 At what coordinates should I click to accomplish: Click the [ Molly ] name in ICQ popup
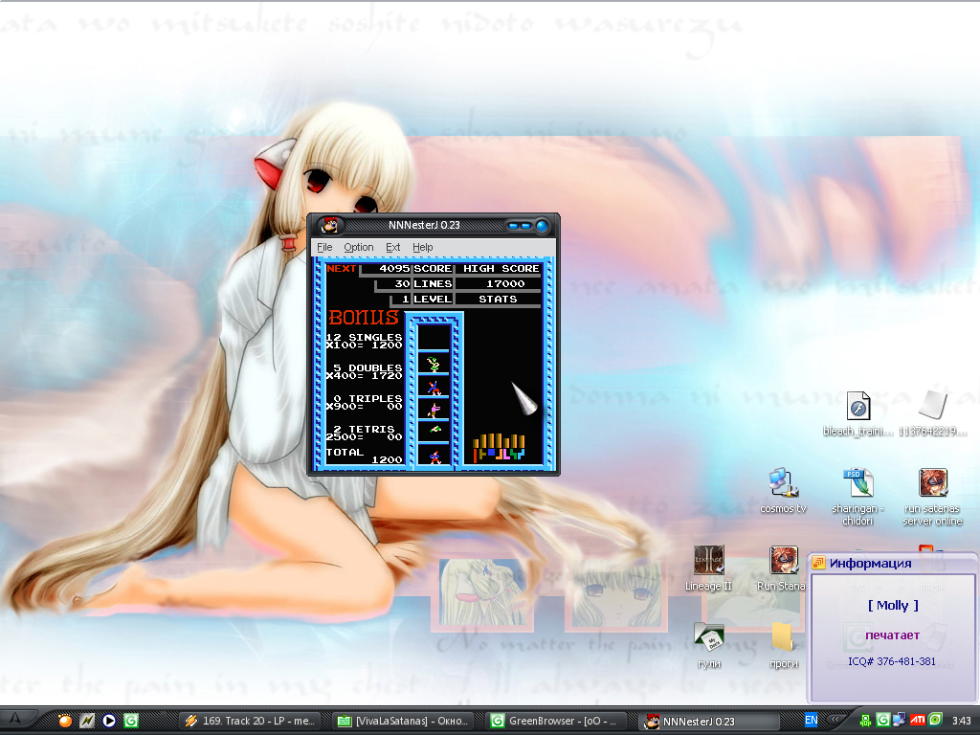[x=893, y=605]
